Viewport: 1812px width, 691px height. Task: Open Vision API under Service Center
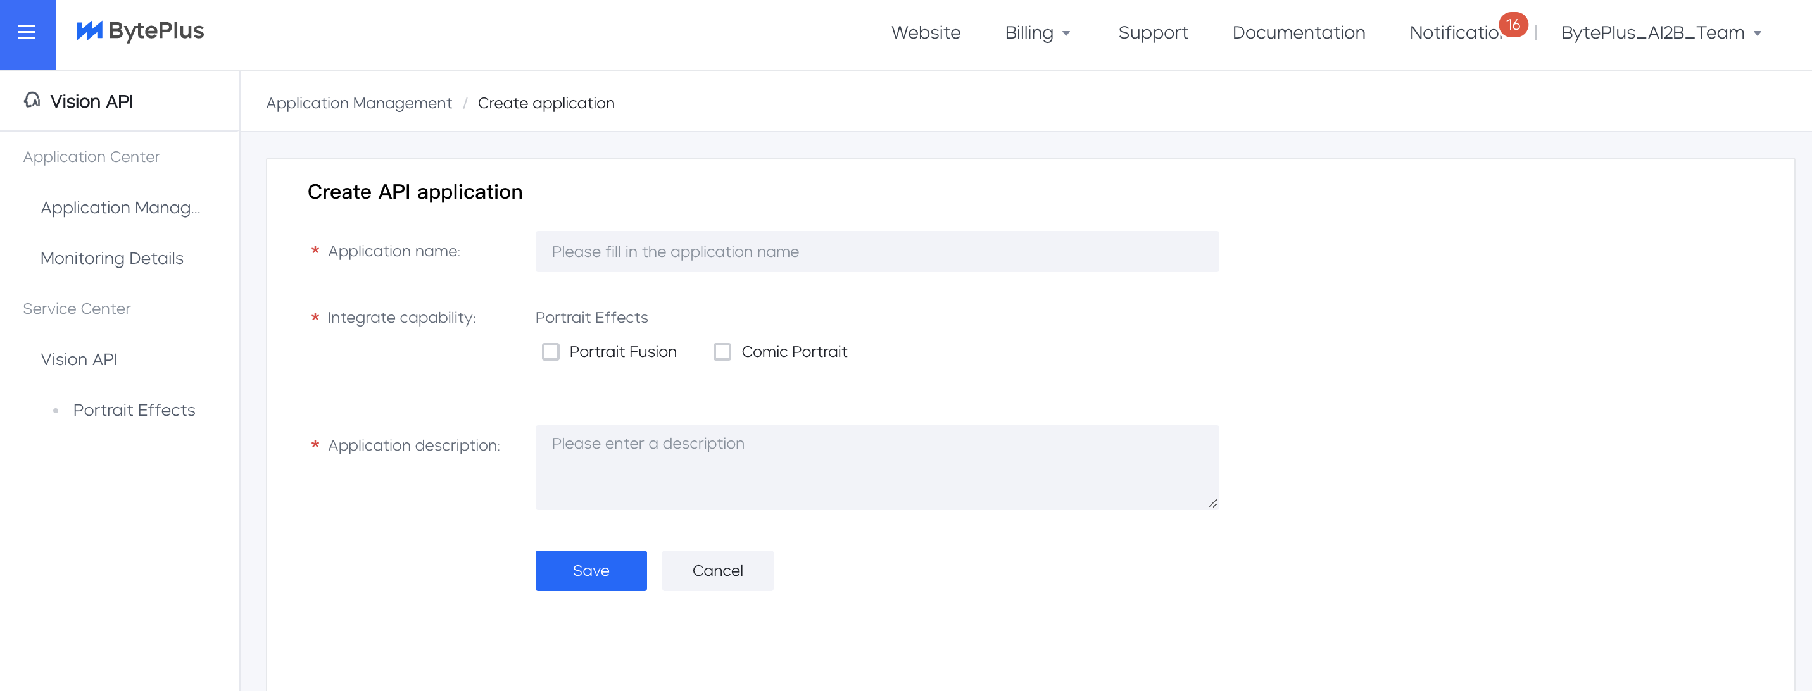point(79,359)
